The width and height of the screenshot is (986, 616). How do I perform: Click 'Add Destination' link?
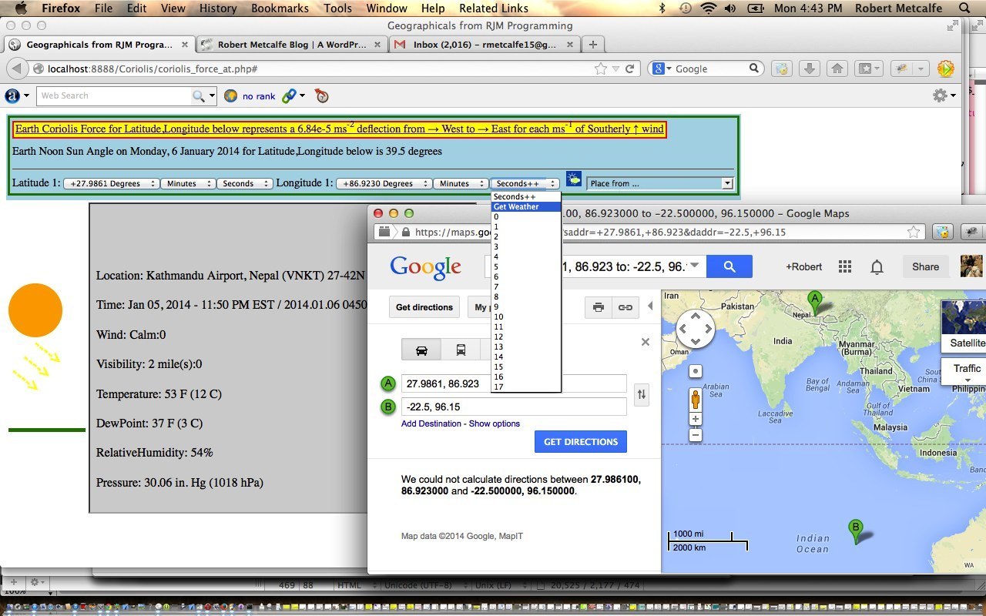[431, 423]
